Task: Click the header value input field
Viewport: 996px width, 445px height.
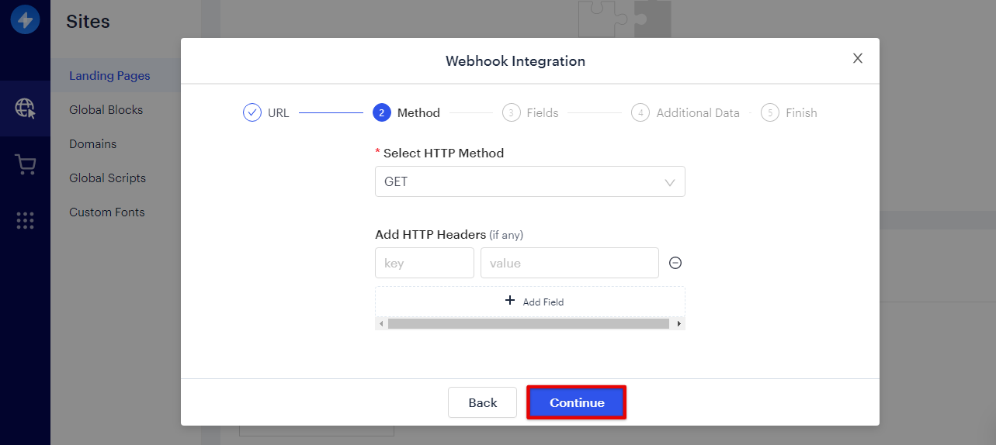Action: click(x=570, y=263)
